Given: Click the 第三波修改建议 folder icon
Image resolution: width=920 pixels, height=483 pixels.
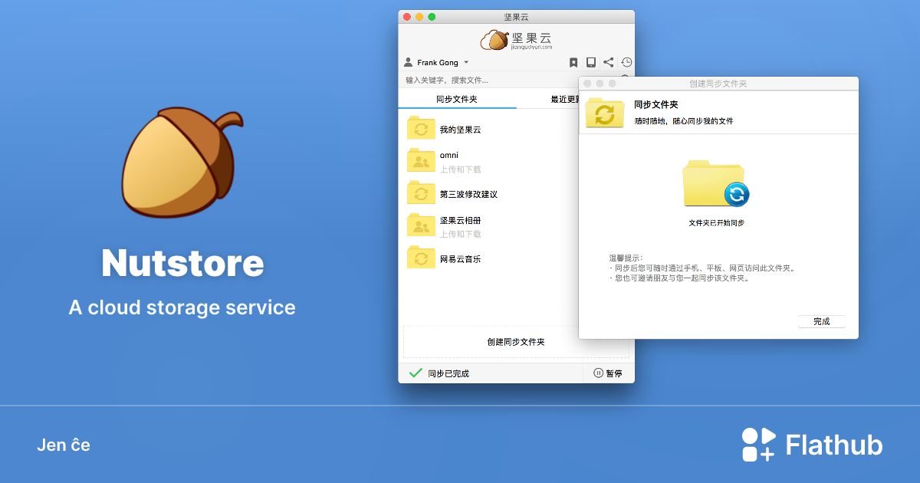Looking at the screenshot, I should coord(420,193).
